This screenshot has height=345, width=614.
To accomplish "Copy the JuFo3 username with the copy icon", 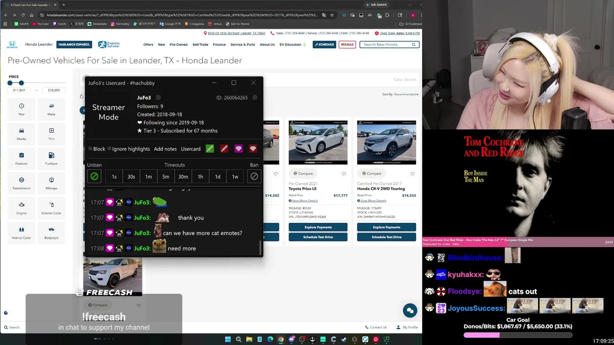I will [x=158, y=98].
